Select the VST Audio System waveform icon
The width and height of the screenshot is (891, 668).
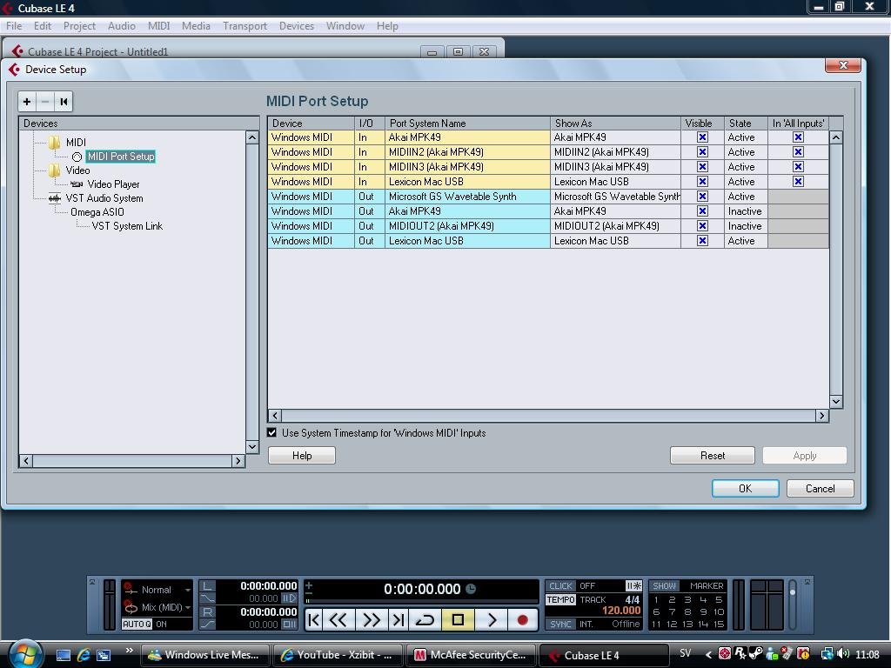(55, 198)
